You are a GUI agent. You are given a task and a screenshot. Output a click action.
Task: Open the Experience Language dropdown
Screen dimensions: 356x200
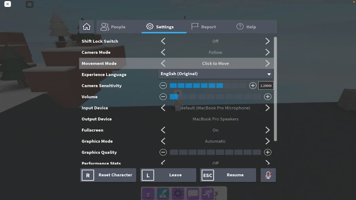[x=216, y=74]
